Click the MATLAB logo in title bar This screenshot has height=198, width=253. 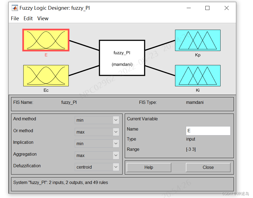click(15, 8)
